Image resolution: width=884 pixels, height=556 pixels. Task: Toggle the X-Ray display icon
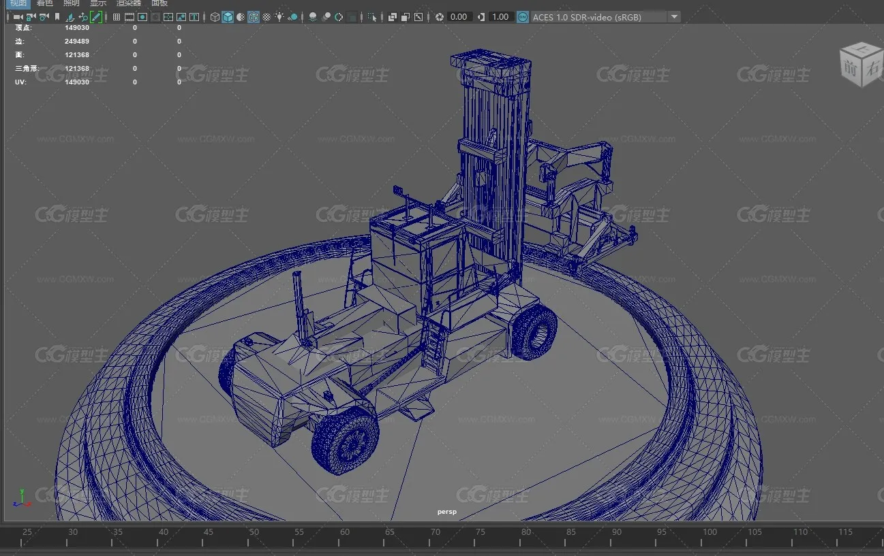coord(393,17)
